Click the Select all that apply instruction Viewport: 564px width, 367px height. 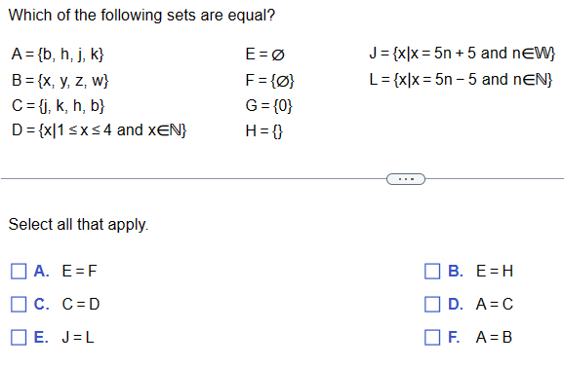click(x=78, y=225)
